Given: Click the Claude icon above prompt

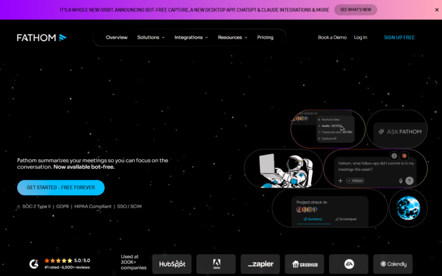Looking at the screenshot, I should [404, 156].
